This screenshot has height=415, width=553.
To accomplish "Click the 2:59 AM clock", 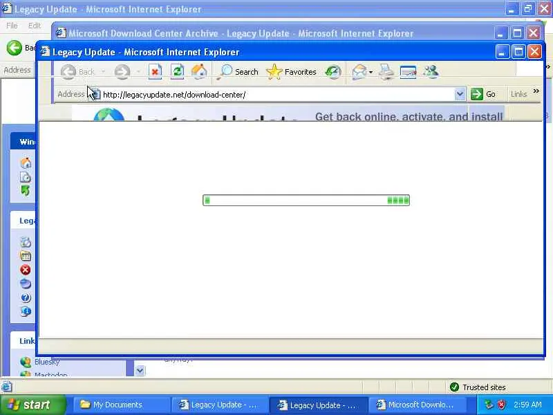I will pyautogui.click(x=527, y=405).
